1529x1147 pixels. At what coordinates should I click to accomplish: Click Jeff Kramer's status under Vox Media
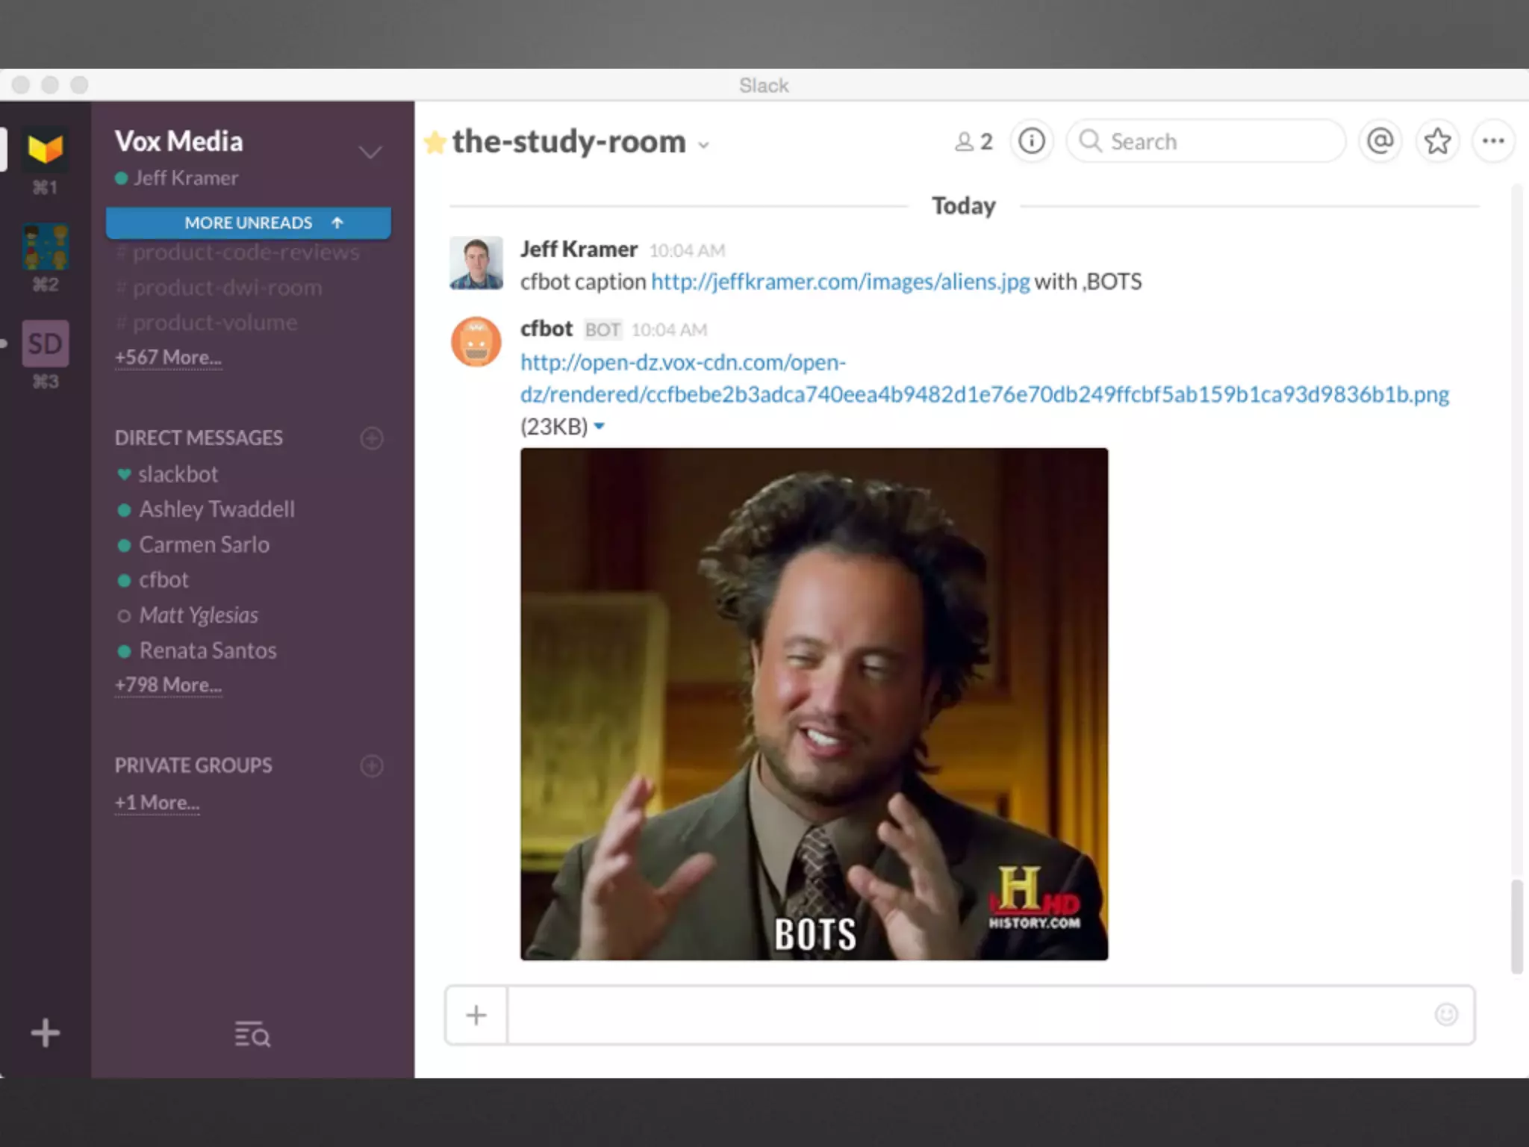(x=177, y=178)
